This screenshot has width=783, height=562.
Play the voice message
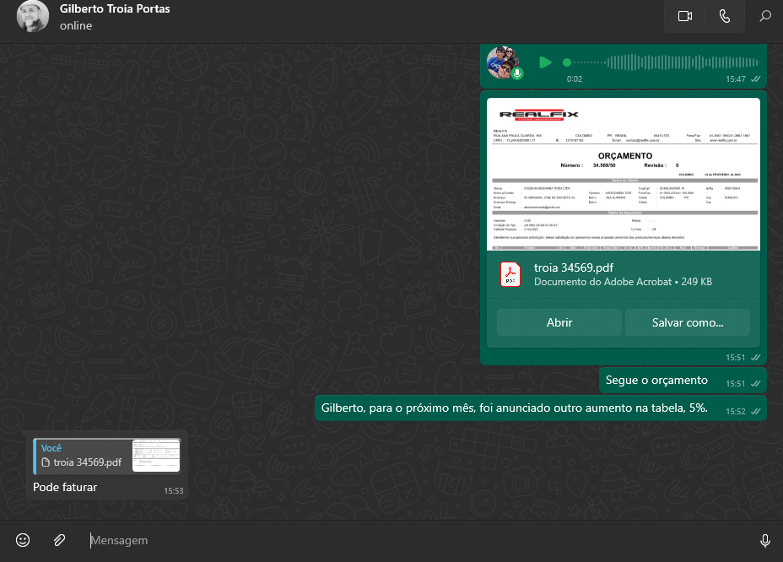click(x=545, y=62)
